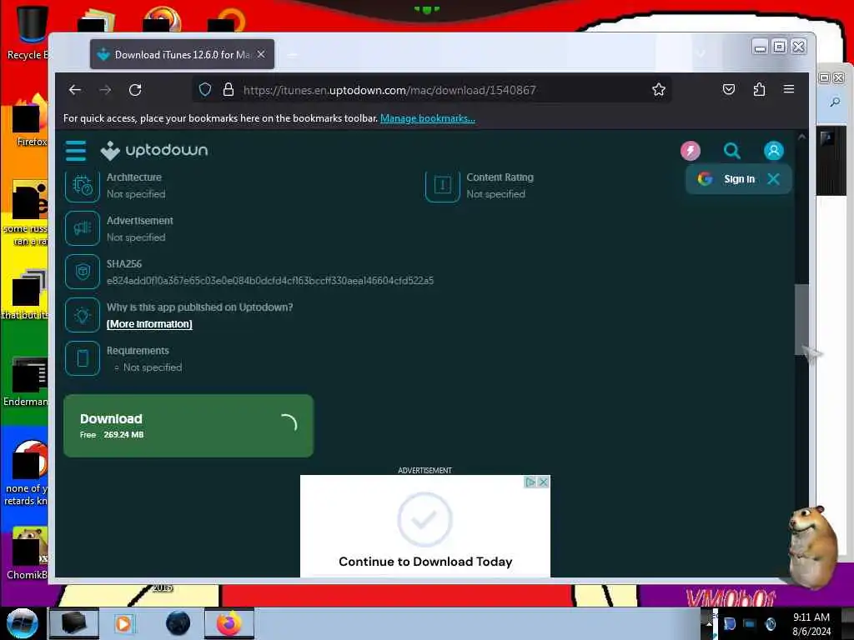Image resolution: width=854 pixels, height=640 pixels.
Task: Open the Manage bookmarks link
Action: click(428, 118)
